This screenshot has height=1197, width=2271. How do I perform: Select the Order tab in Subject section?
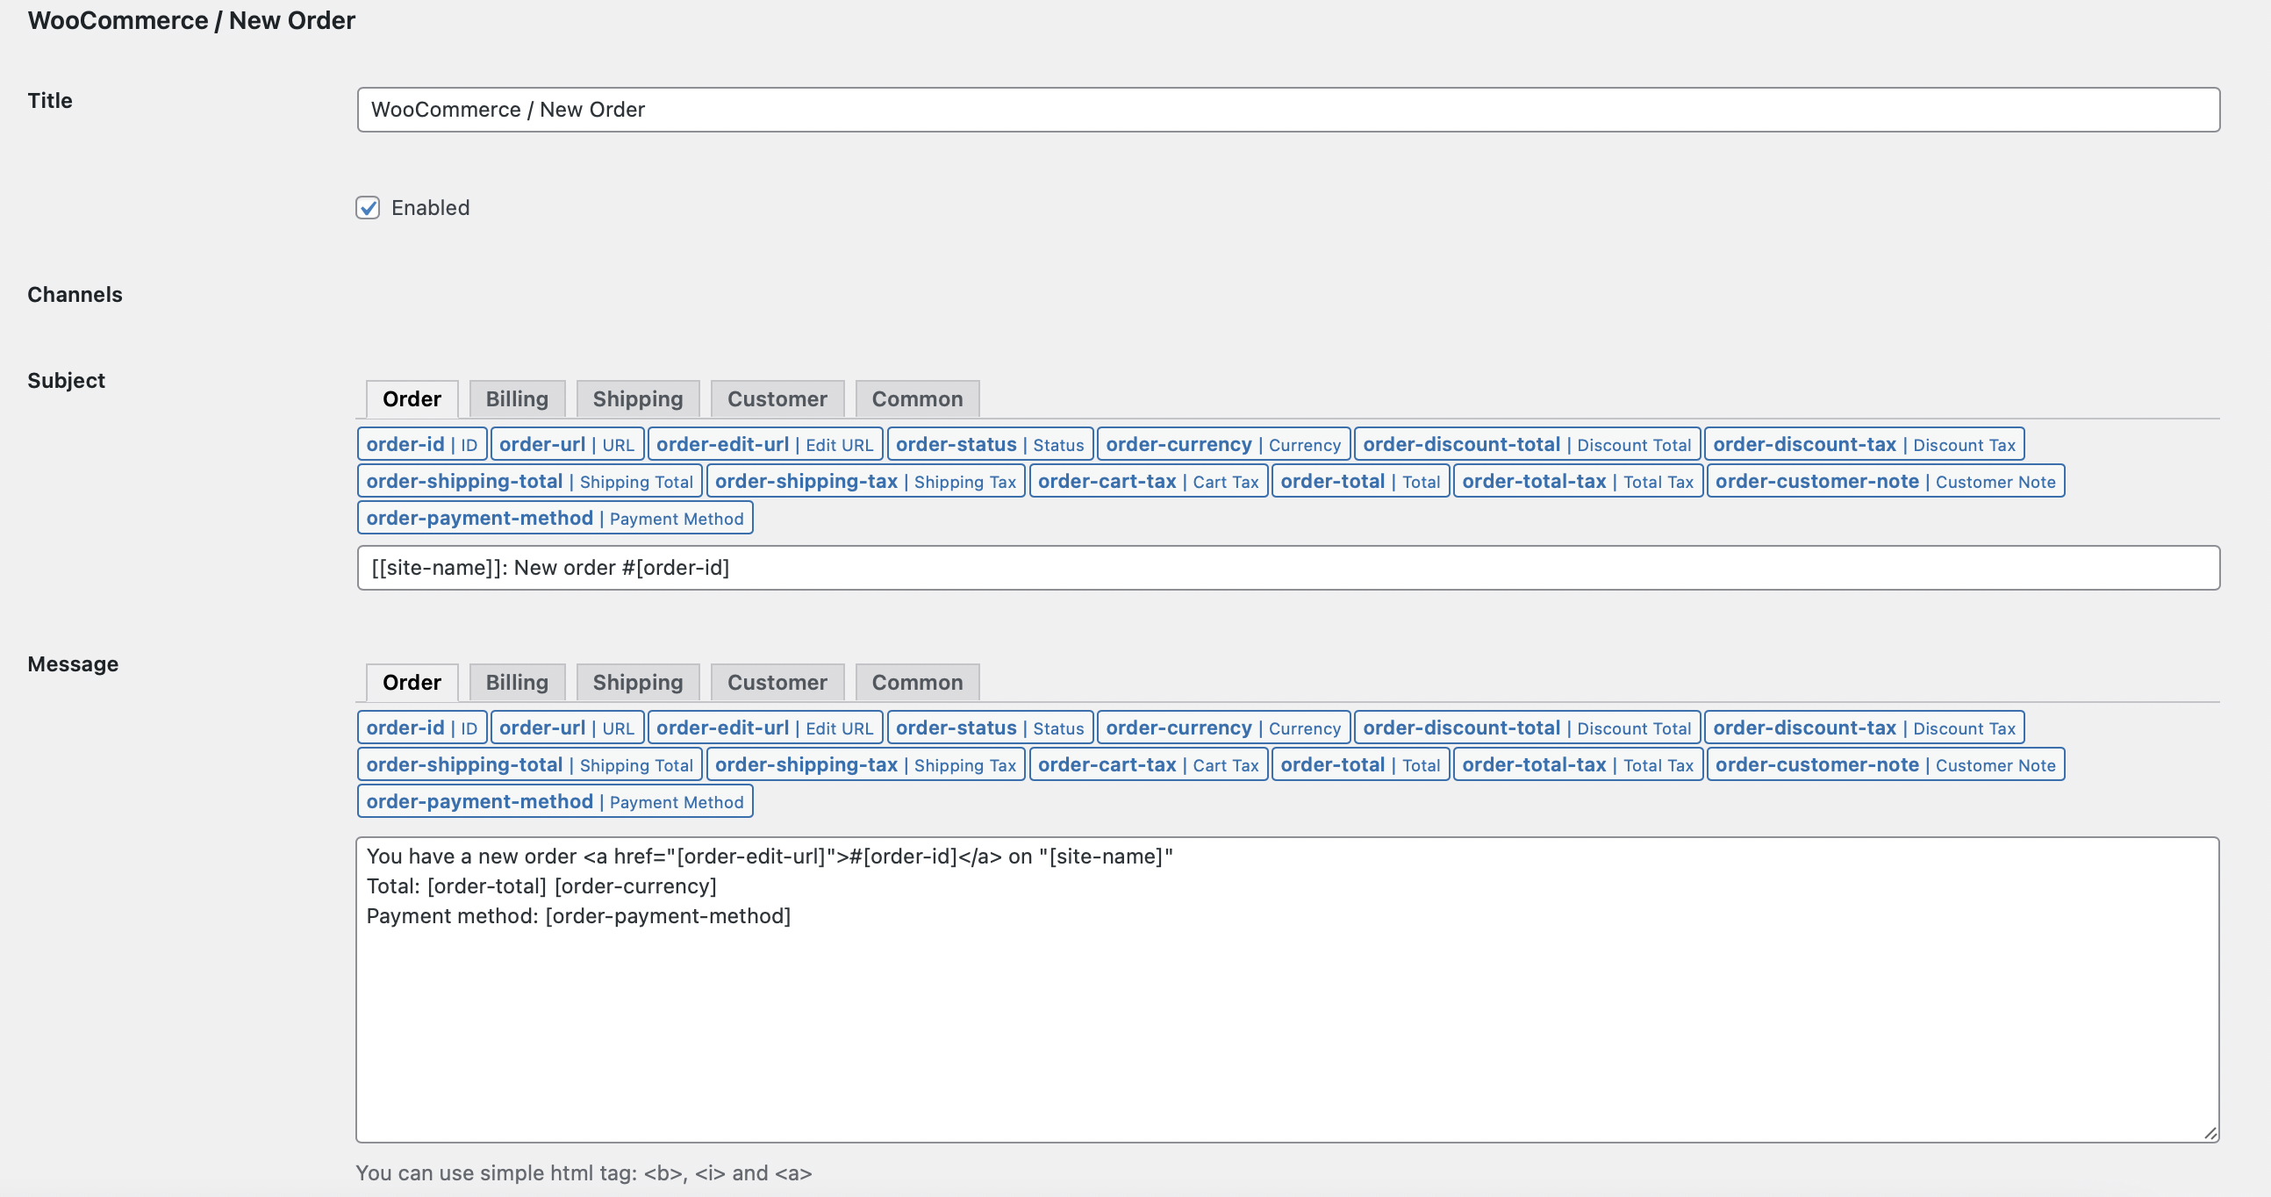pos(412,399)
